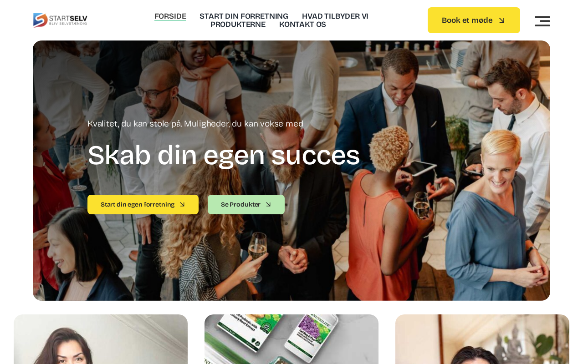
Task: Click Start din egen forretning button
Action: [143, 205]
